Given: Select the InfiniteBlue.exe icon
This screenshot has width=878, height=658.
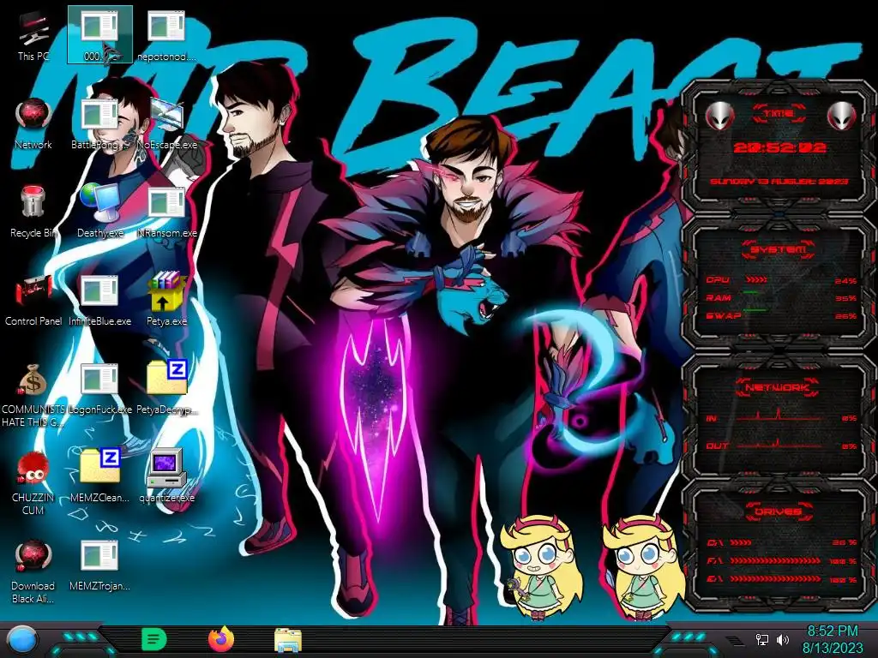Looking at the screenshot, I should click(99, 301).
